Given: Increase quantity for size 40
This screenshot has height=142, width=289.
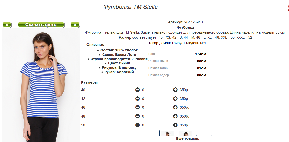Looking at the screenshot, I should point(175,90).
